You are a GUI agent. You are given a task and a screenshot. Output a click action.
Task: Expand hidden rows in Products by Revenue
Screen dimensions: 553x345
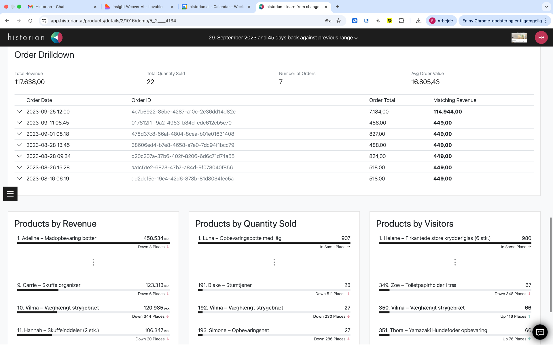pos(93,262)
